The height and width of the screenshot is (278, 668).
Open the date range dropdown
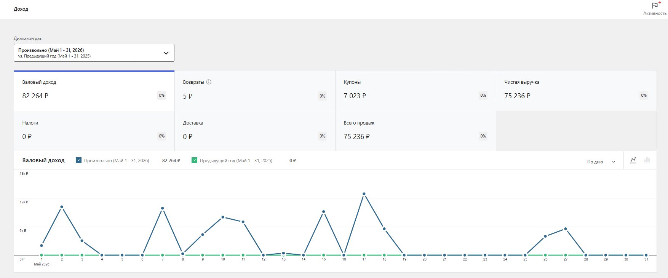94,53
